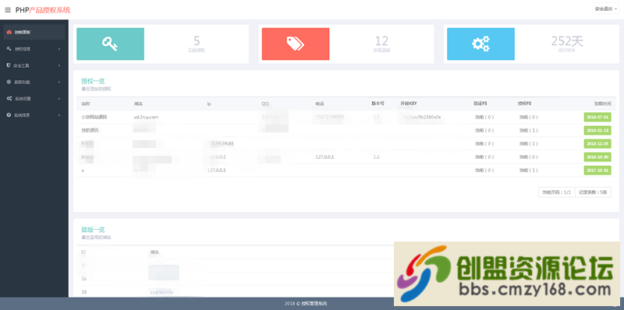The image size is (624, 310).
Task: Click the 2017-10-31 expiry badge
Action: coord(597,171)
